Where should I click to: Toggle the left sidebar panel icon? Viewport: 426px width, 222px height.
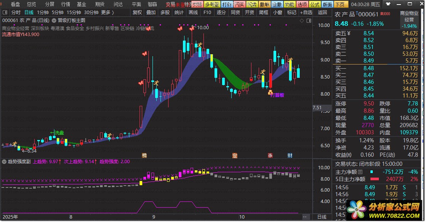[5, 13]
